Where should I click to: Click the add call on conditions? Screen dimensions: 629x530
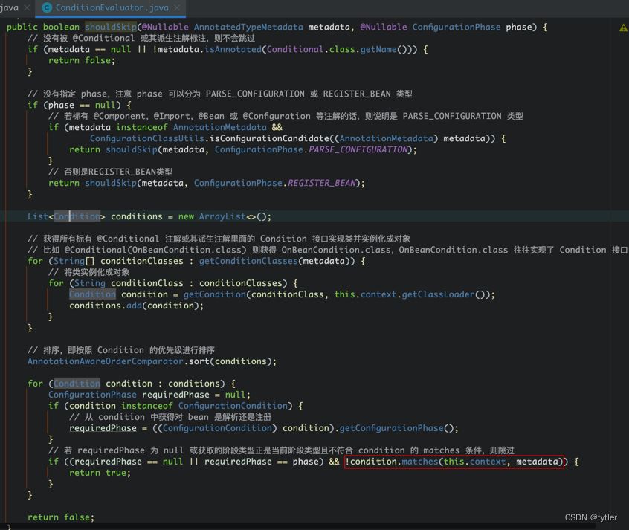point(134,306)
